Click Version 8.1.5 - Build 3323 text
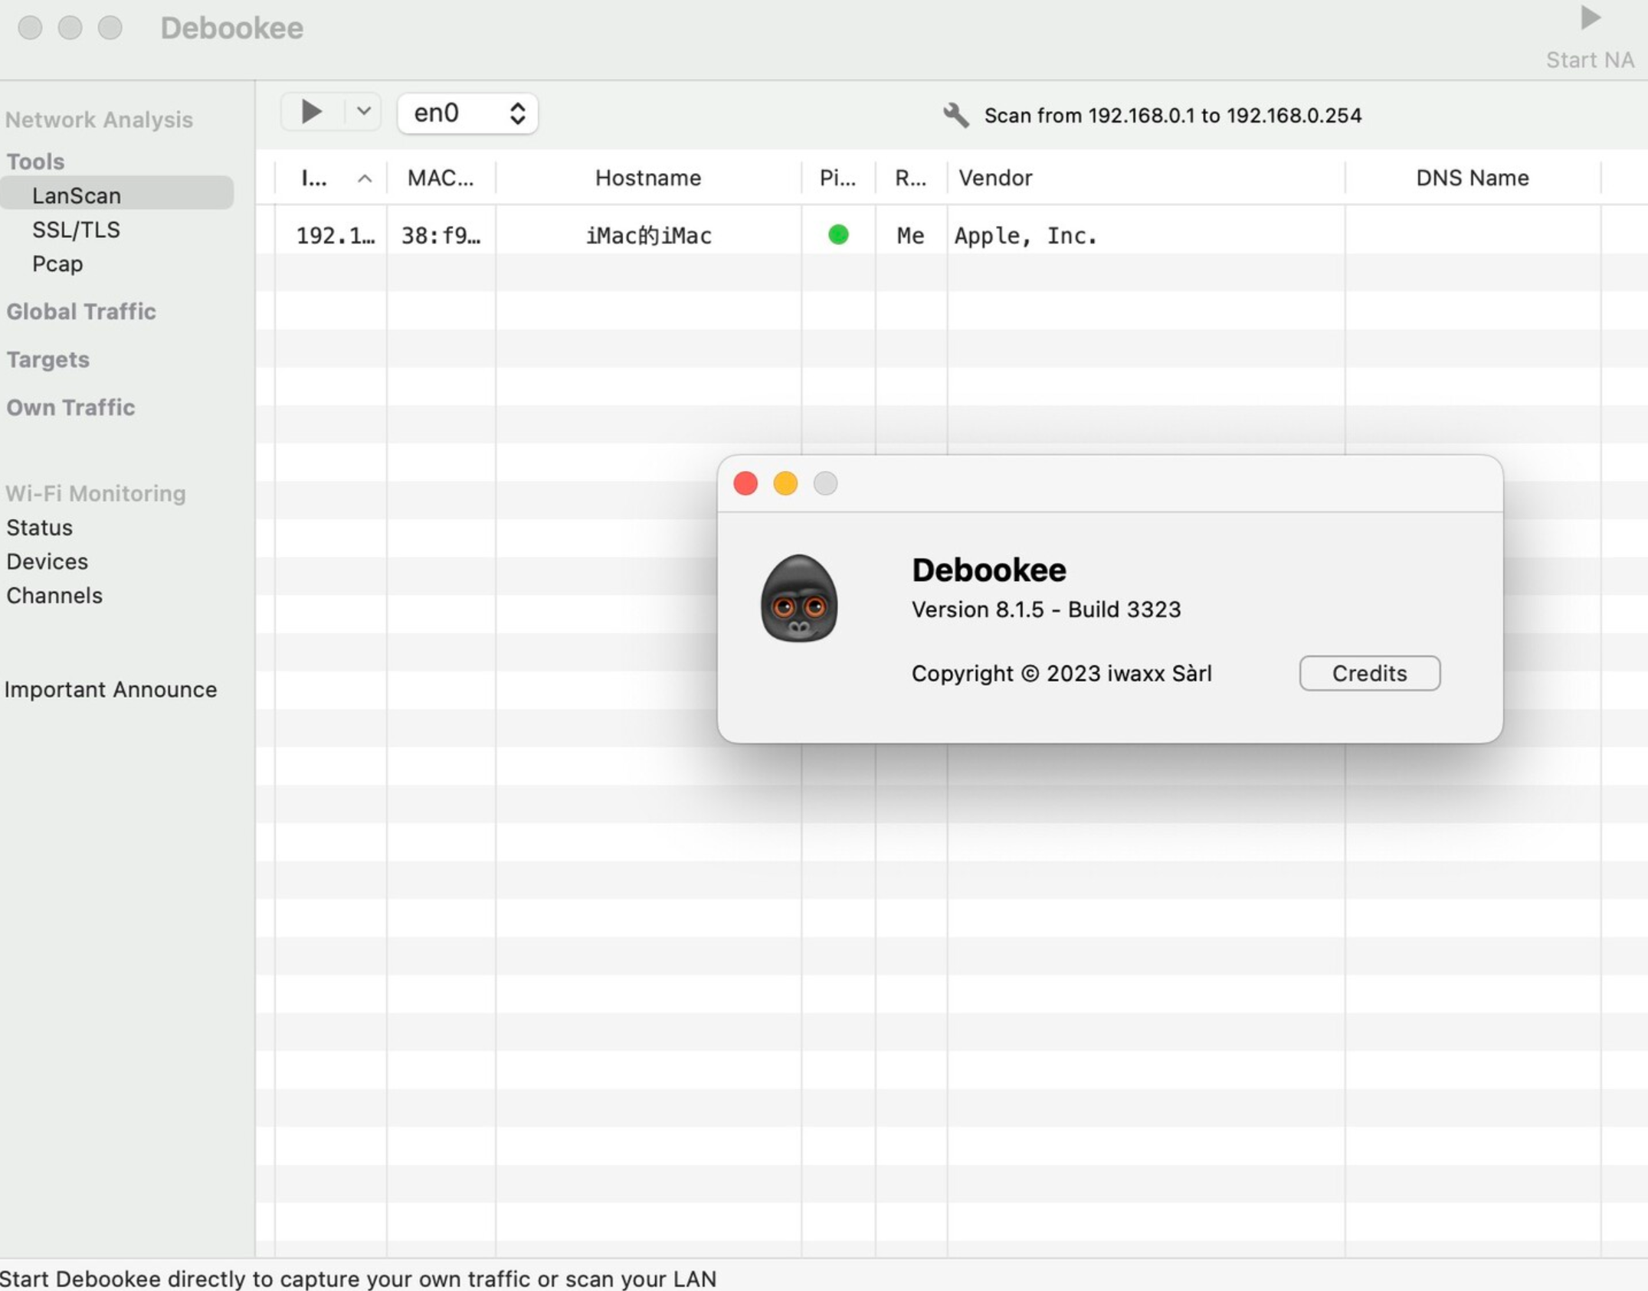 tap(1046, 610)
